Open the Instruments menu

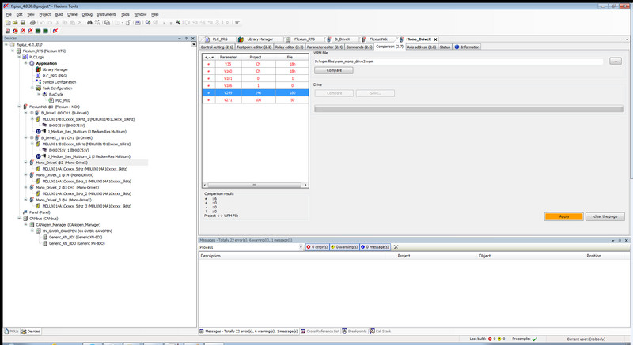(x=107, y=14)
